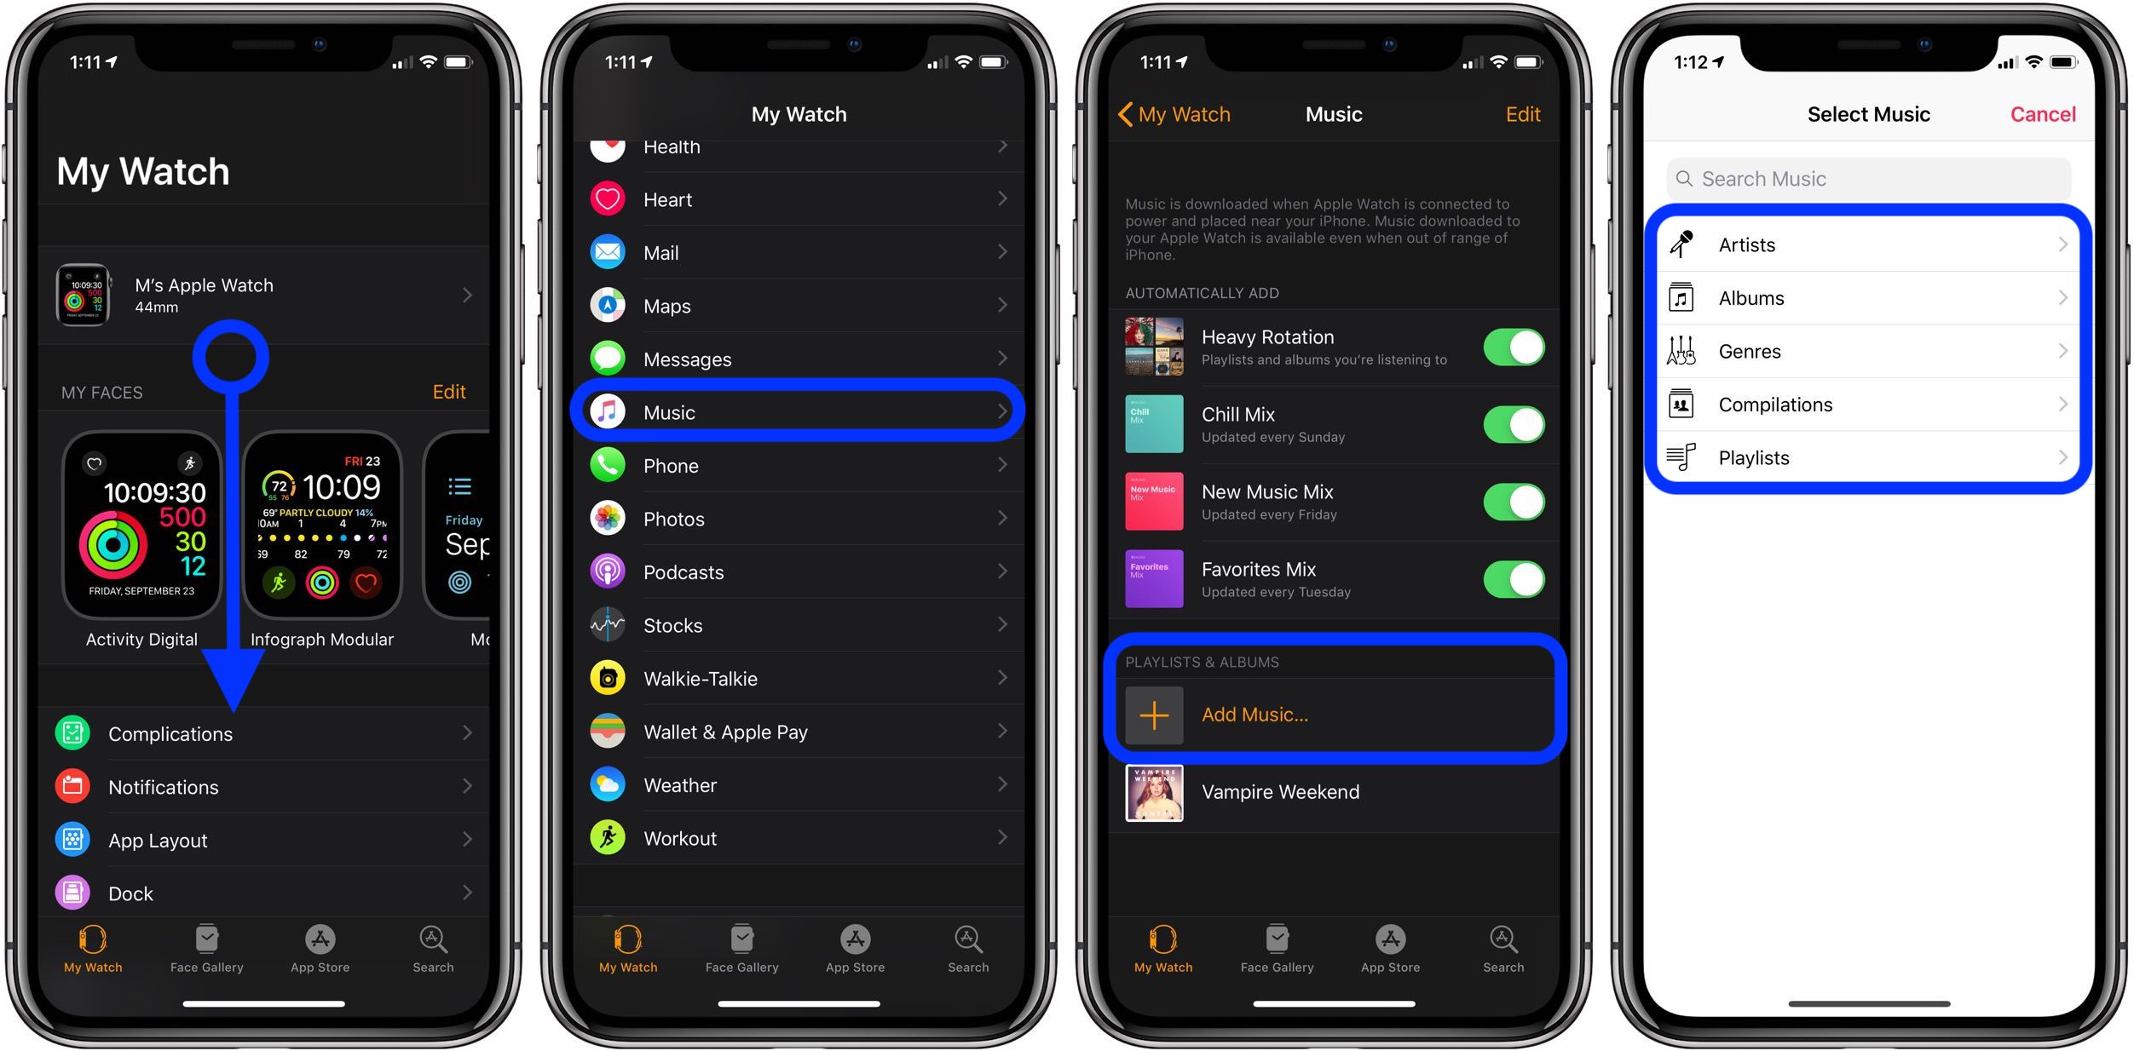This screenshot has width=2134, height=1051.
Task: Expand the Playlists music category
Action: point(1866,457)
